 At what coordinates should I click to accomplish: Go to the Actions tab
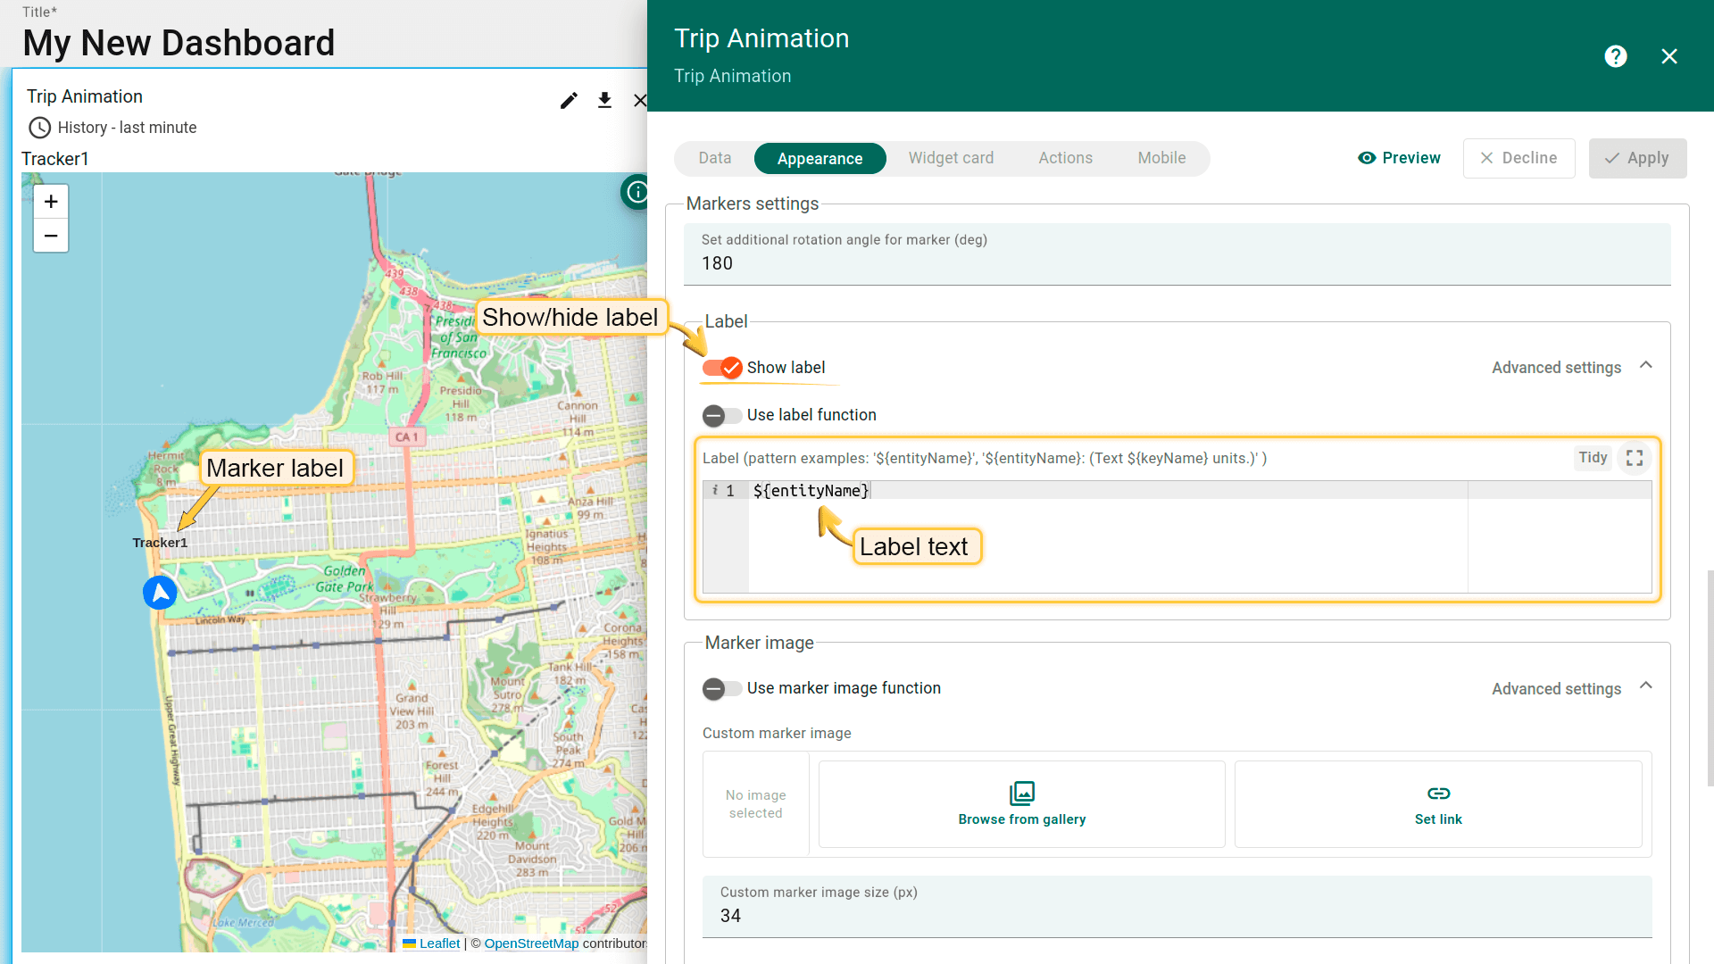point(1065,158)
